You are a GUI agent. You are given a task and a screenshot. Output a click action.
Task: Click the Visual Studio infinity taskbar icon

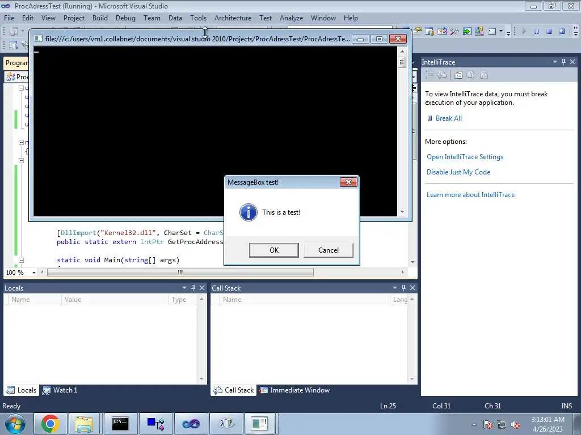tap(191, 423)
